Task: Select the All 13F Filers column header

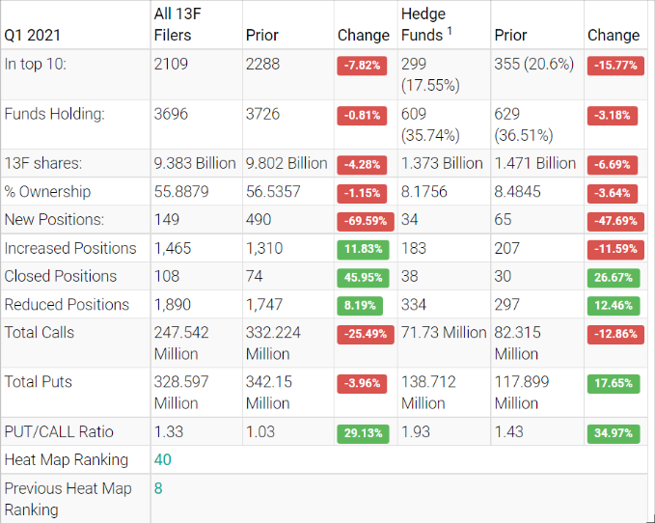Action: point(186,25)
